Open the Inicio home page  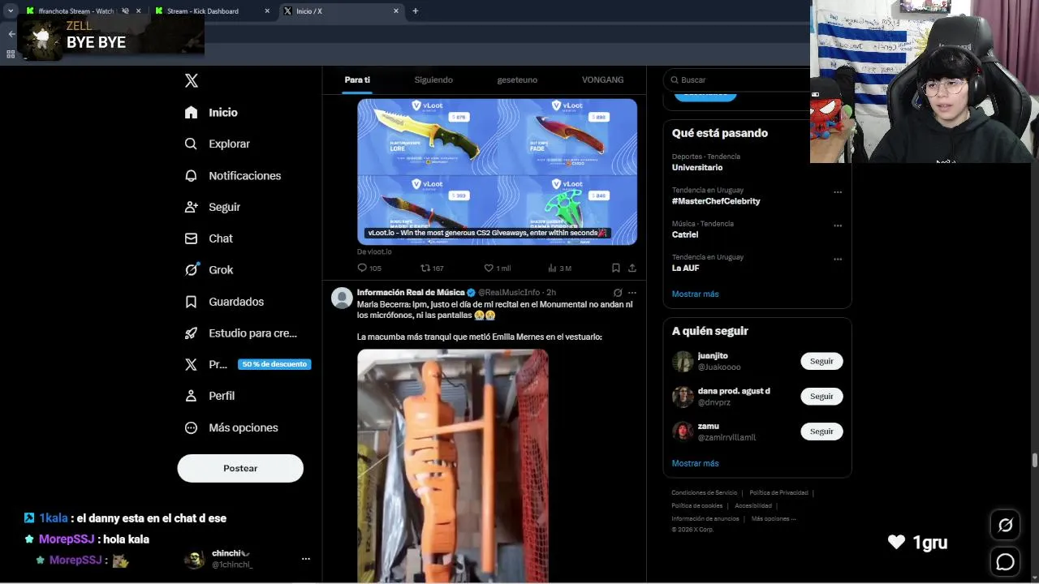211,113
